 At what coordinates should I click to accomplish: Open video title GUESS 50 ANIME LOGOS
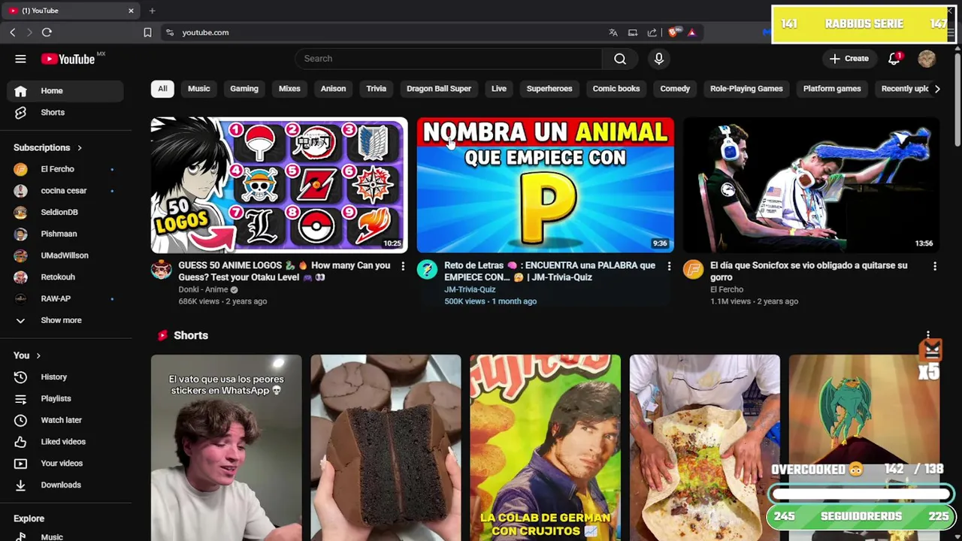click(284, 271)
